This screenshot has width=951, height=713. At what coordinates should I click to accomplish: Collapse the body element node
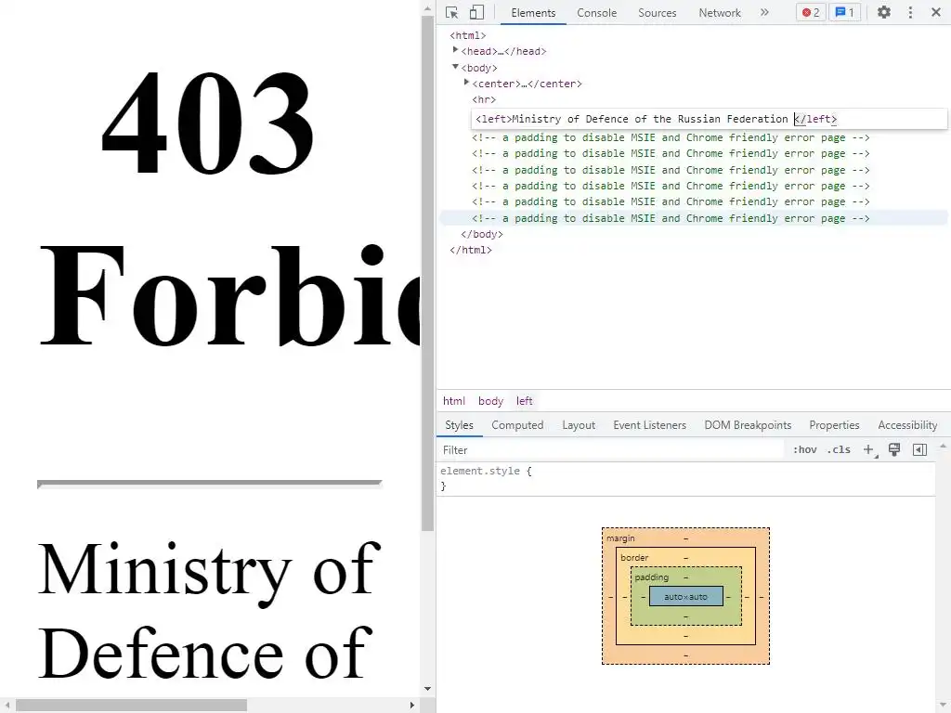pyautogui.click(x=455, y=67)
